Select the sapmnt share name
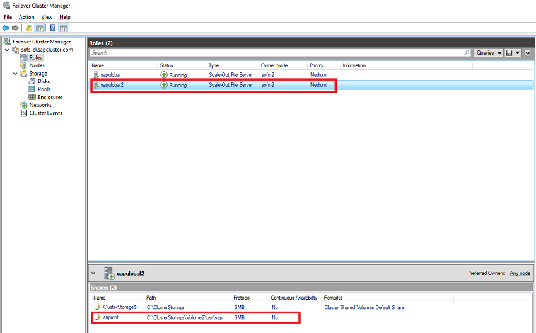This screenshot has width=536, height=333. (111, 317)
